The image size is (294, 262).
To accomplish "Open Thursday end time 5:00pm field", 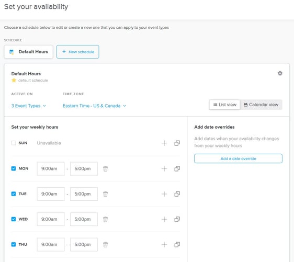I will tap(84, 245).
